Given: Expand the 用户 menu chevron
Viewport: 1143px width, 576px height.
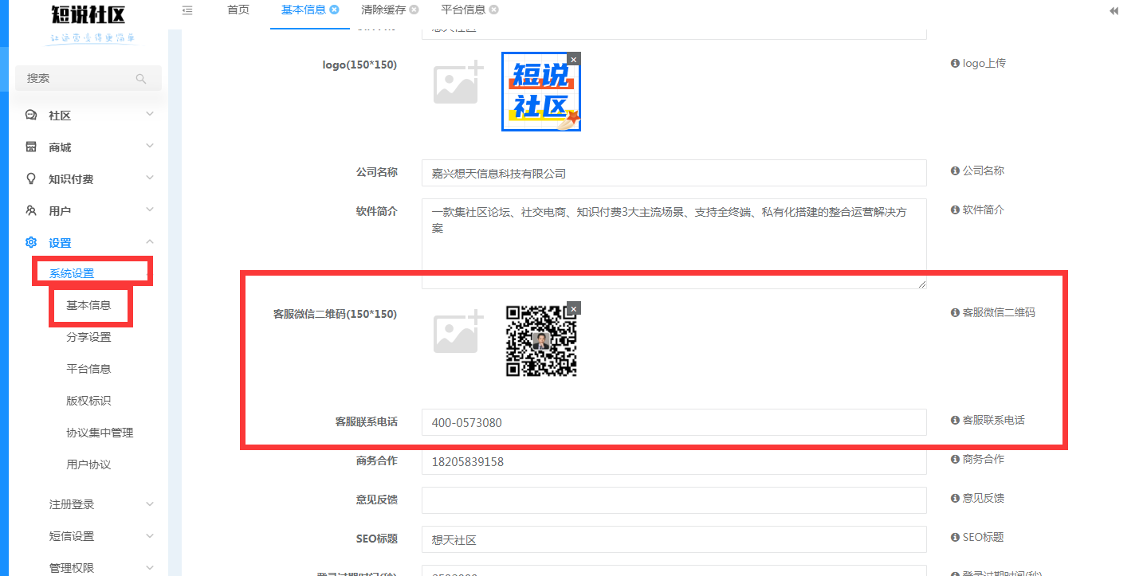Looking at the screenshot, I should pyautogui.click(x=150, y=210).
